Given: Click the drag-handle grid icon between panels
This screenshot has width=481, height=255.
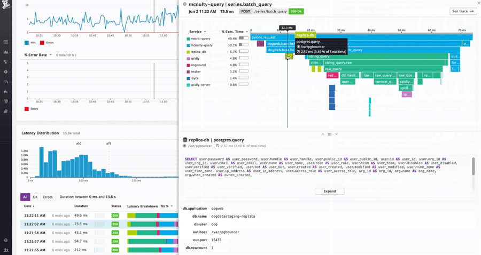Looking at the screenshot, I should (x=329, y=134).
